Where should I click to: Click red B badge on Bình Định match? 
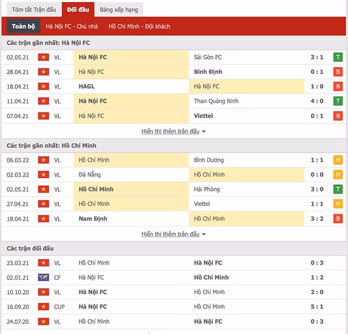point(338,72)
